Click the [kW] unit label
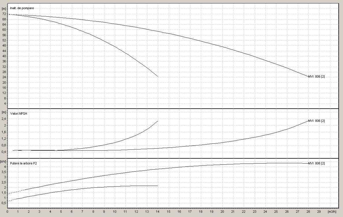The width and height of the screenshot is (343, 217). (4, 162)
